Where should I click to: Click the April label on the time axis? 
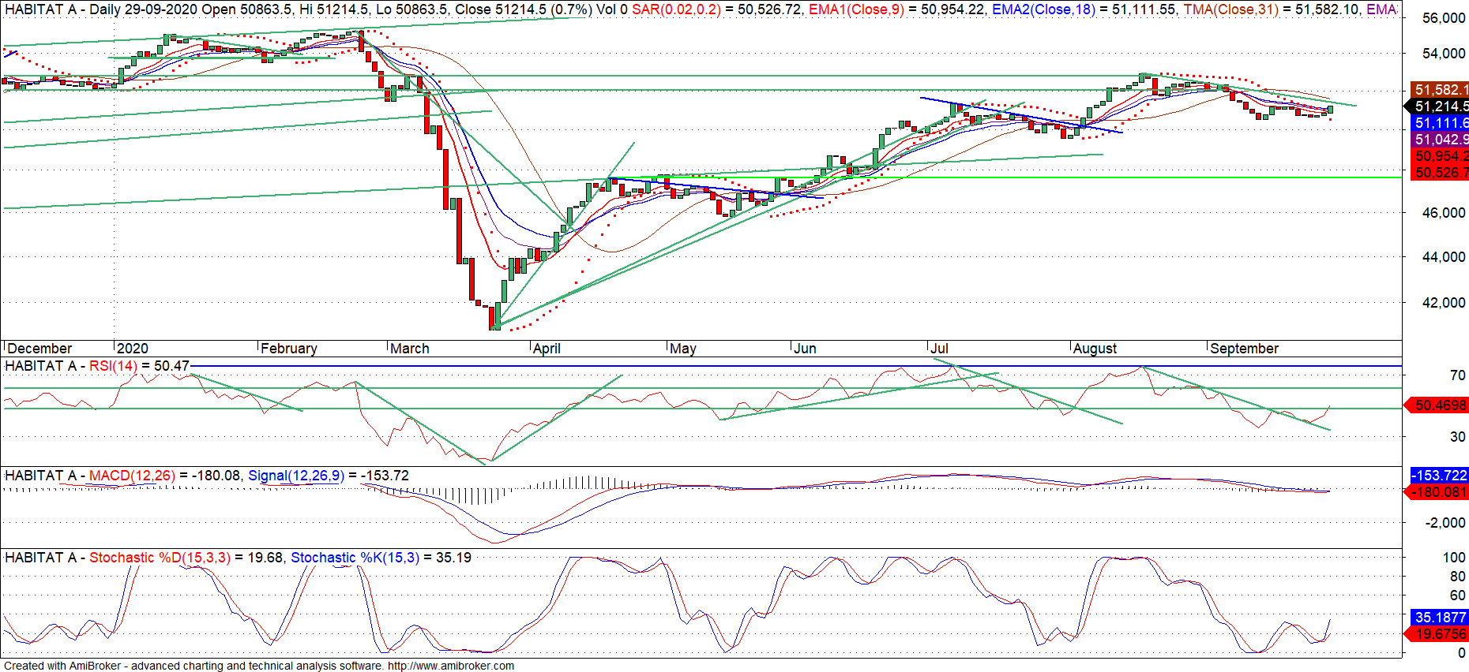pos(547,349)
